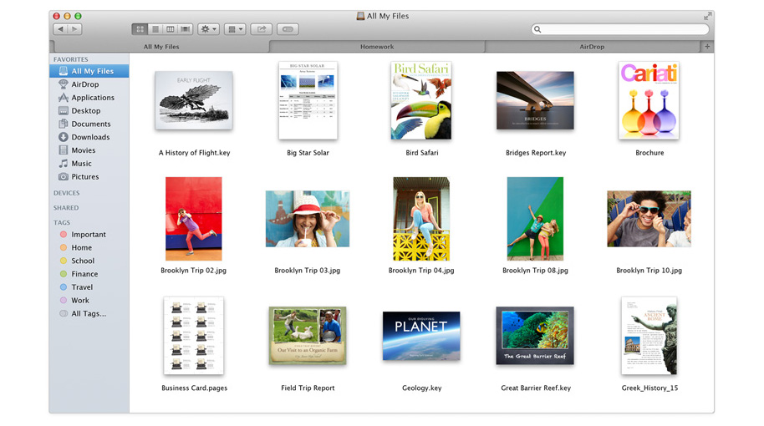Switch to Cover Flow view

185,29
